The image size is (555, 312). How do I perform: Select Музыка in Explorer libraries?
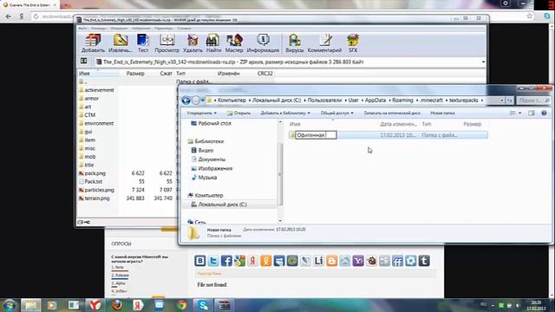tap(207, 177)
